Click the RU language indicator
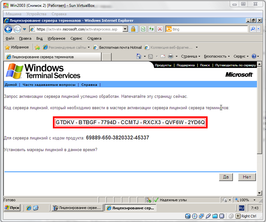The height and width of the screenshot is (222, 266). coord(241,208)
